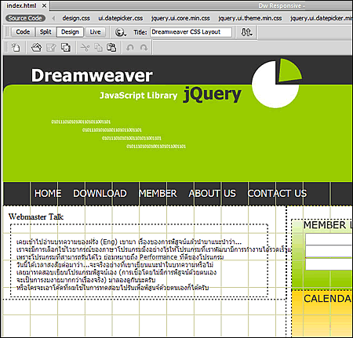Click the CONTACT US navigation link
The height and width of the screenshot is (338, 353).
[277, 194]
